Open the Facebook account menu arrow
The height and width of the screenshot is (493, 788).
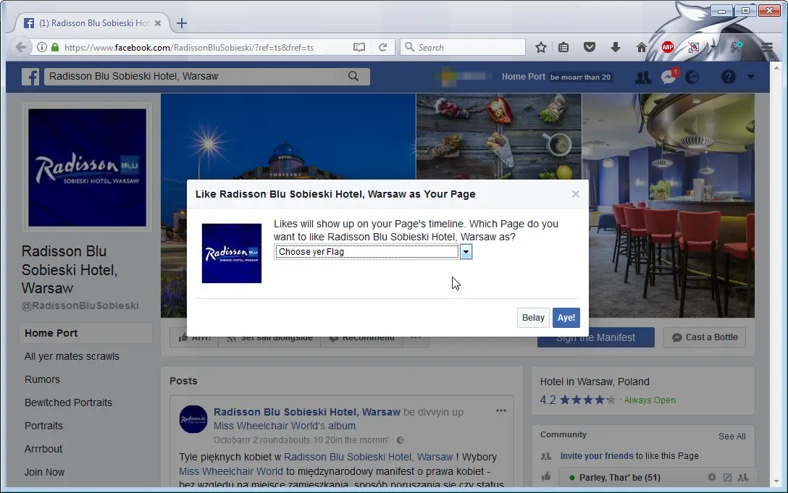tap(750, 76)
